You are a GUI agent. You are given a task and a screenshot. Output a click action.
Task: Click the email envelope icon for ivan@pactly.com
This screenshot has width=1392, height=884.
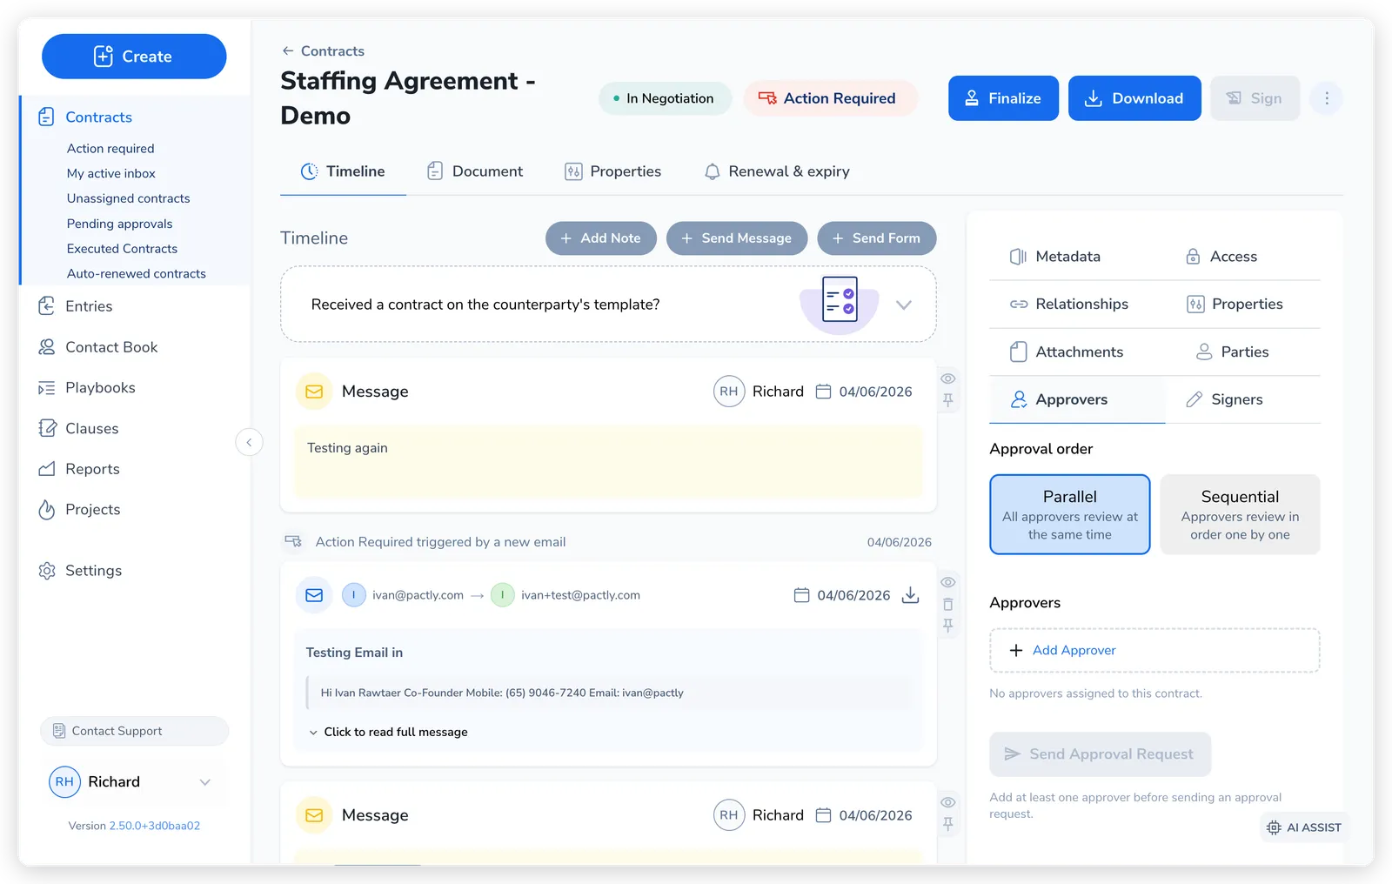tap(314, 596)
